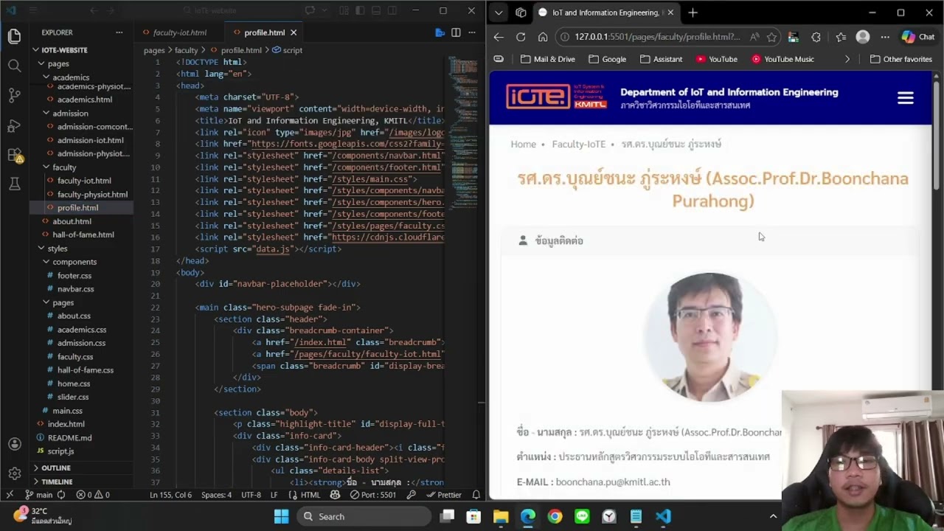944x531 pixels.
Task: Open a new tab in Edge
Action: click(693, 13)
